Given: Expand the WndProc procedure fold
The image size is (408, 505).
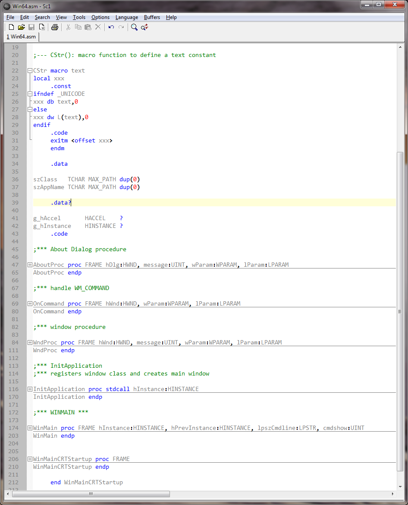Looking at the screenshot, I should 29,343.
